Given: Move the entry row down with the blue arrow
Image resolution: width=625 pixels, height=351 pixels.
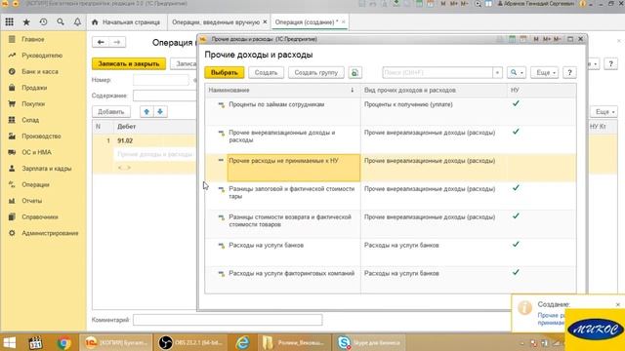Looking at the screenshot, I should (x=160, y=112).
